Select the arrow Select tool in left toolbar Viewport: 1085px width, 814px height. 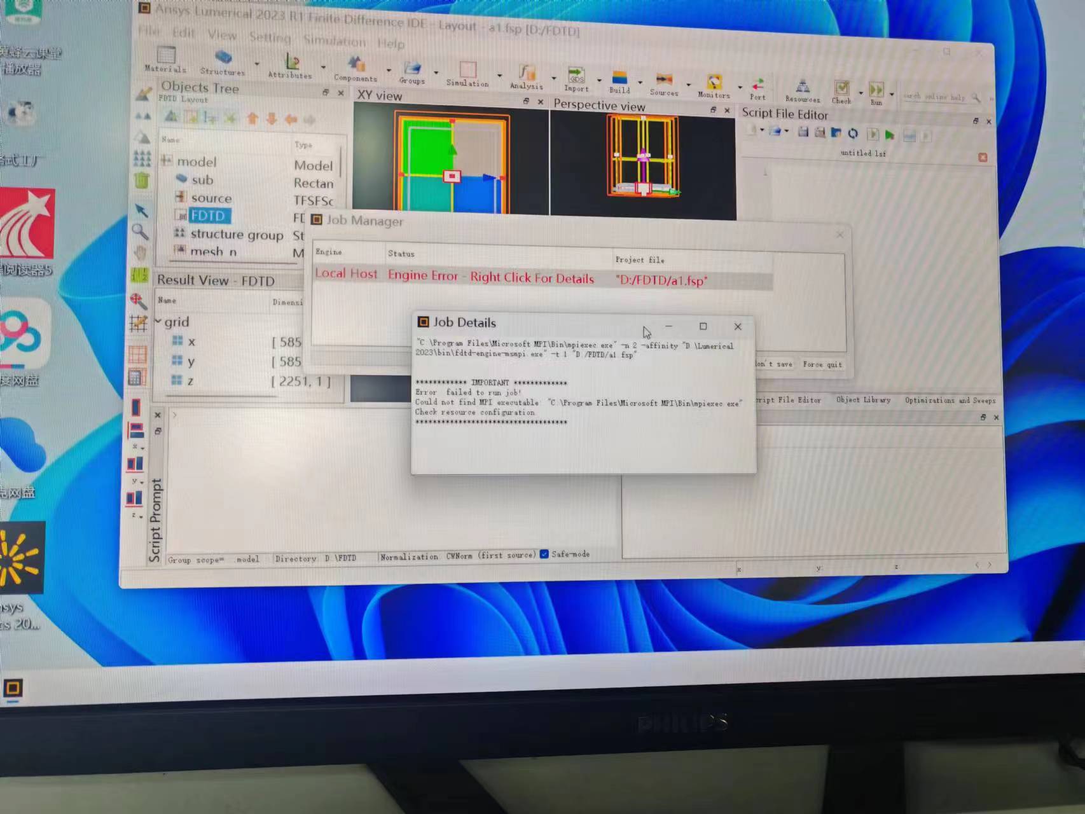[x=141, y=210]
